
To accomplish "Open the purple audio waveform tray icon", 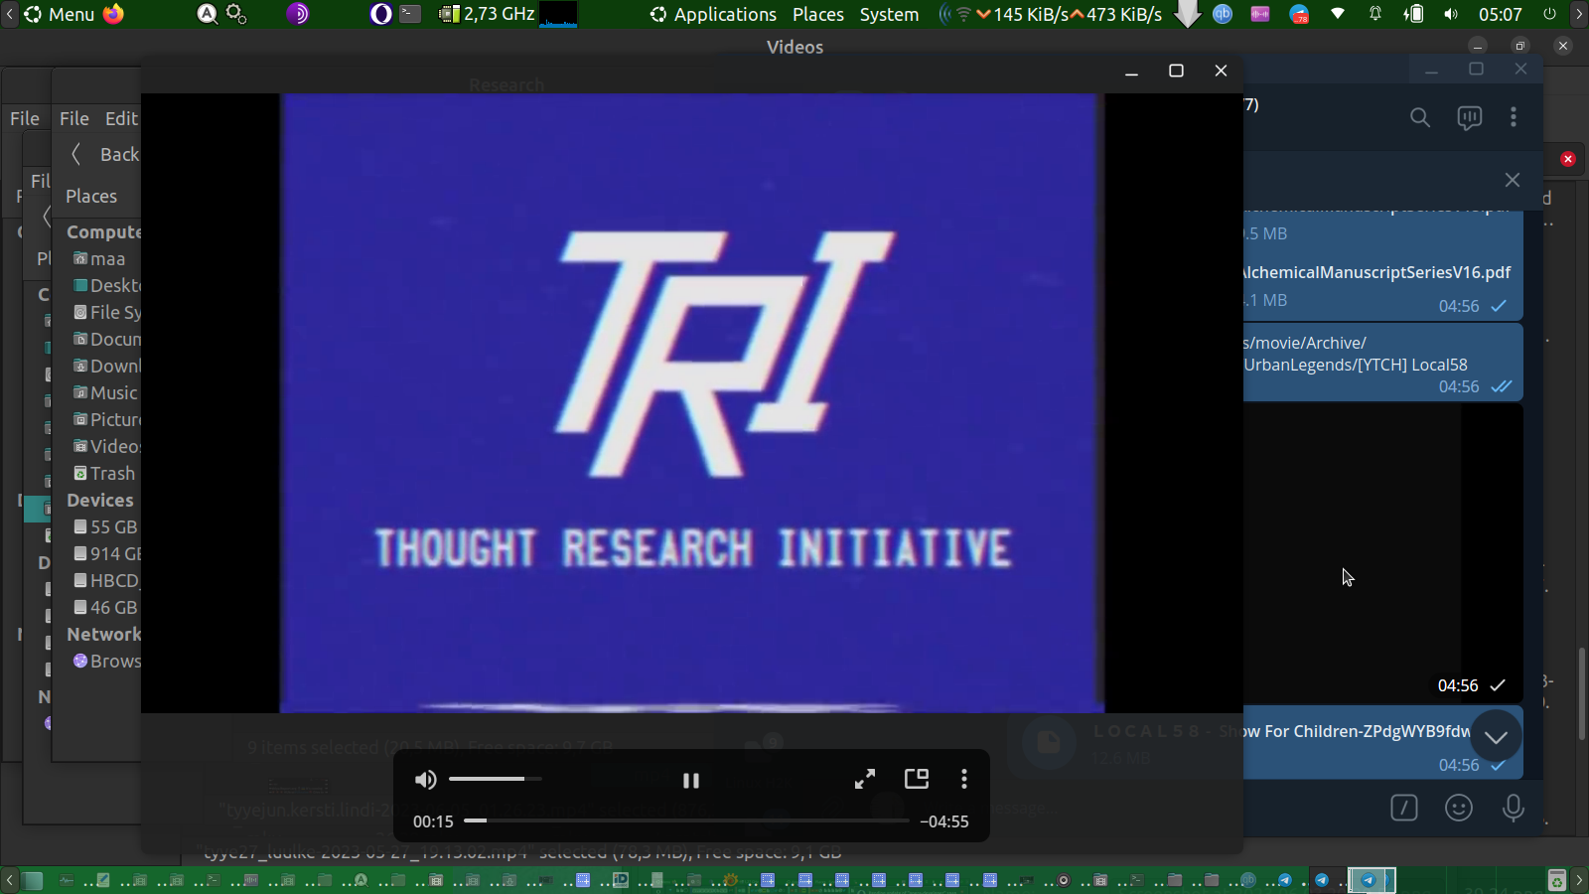I will click(x=1260, y=14).
